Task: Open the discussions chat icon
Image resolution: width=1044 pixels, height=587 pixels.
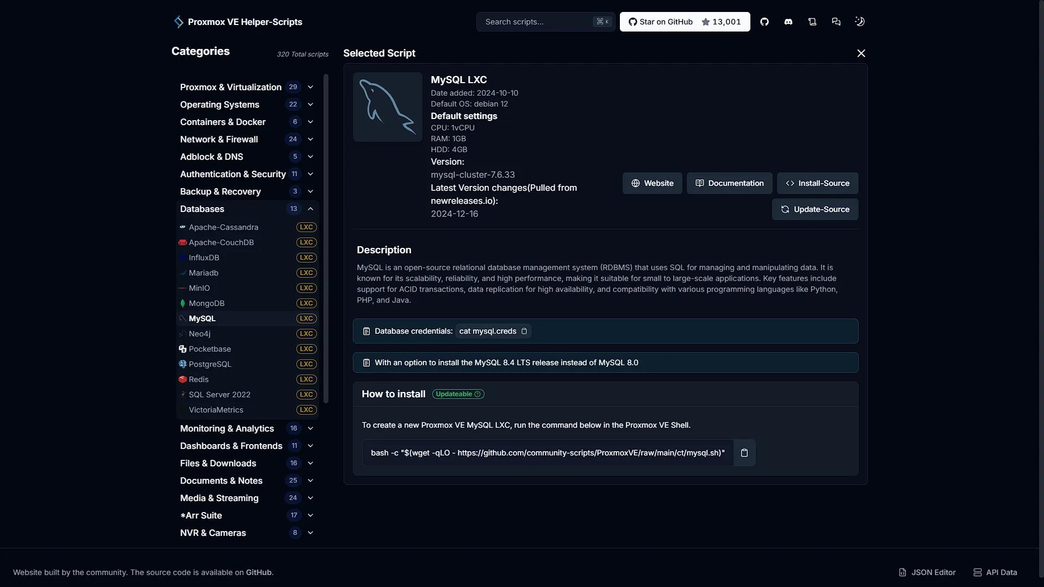Action: click(836, 22)
